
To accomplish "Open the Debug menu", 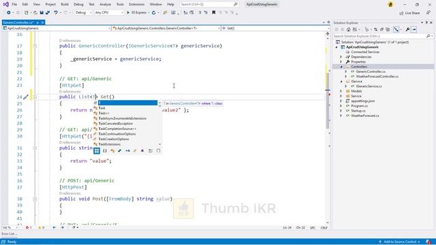I will 78,5.
